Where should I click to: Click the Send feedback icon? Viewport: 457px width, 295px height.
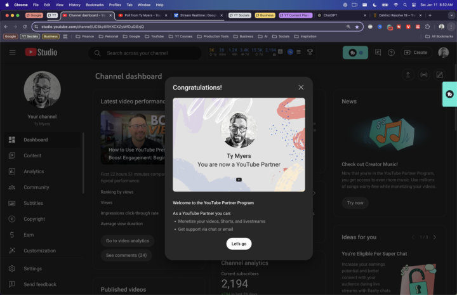[x=11, y=284]
